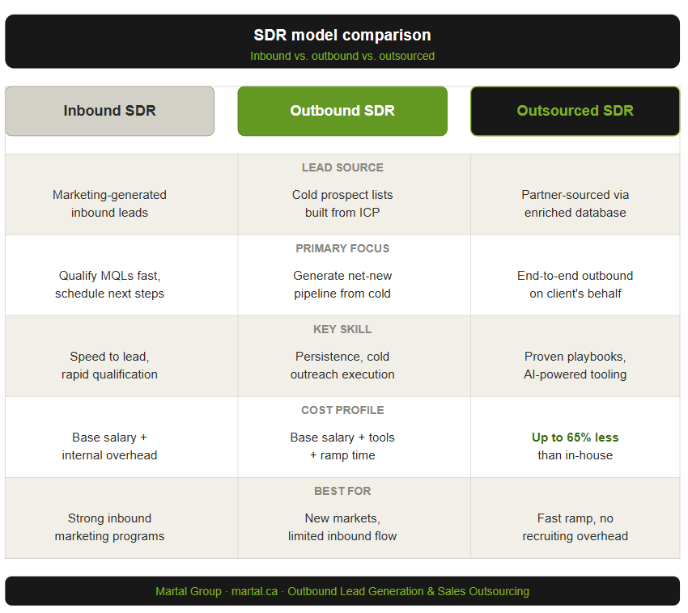This screenshot has width=688, height=613.
Task: Expand the KEY SKILL section label
Action: coord(342,329)
